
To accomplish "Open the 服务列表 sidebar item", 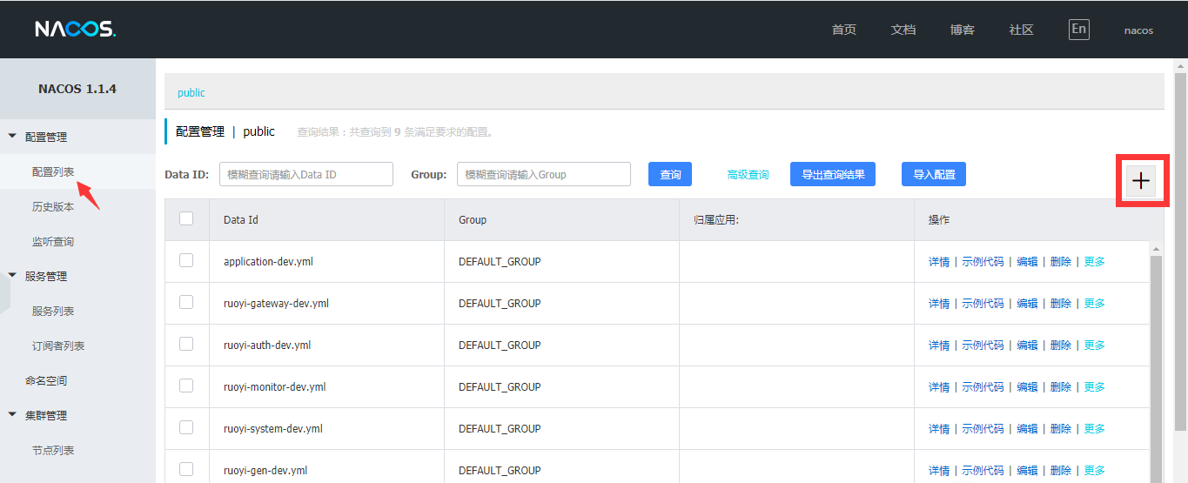I will pyautogui.click(x=53, y=312).
